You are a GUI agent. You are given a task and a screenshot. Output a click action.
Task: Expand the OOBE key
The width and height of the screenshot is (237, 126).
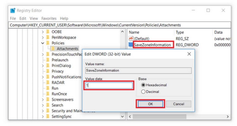[x=43, y=32]
